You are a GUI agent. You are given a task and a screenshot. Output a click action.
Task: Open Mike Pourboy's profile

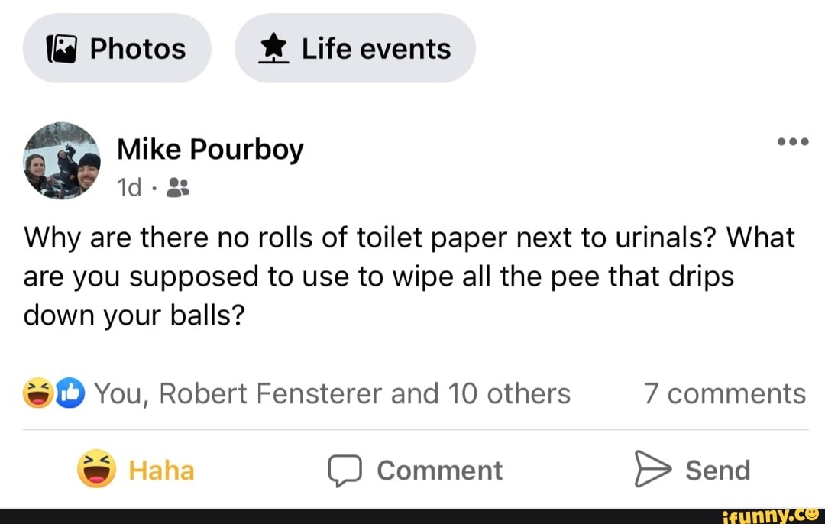pos(210,149)
